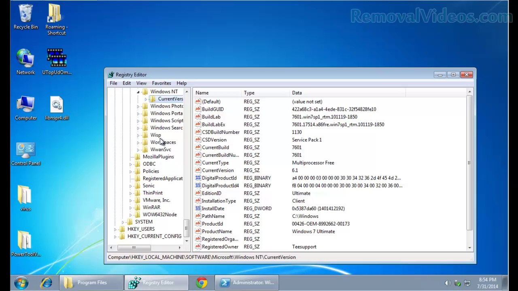The width and height of the screenshot is (518, 291).
Task: Select the InstallDate DWORD value icon
Action: click(x=198, y=209)
